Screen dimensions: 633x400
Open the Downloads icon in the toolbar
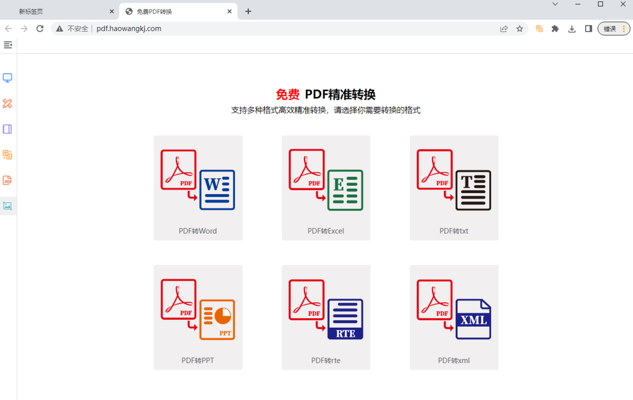pyautogui.click(x=572, y=28)
